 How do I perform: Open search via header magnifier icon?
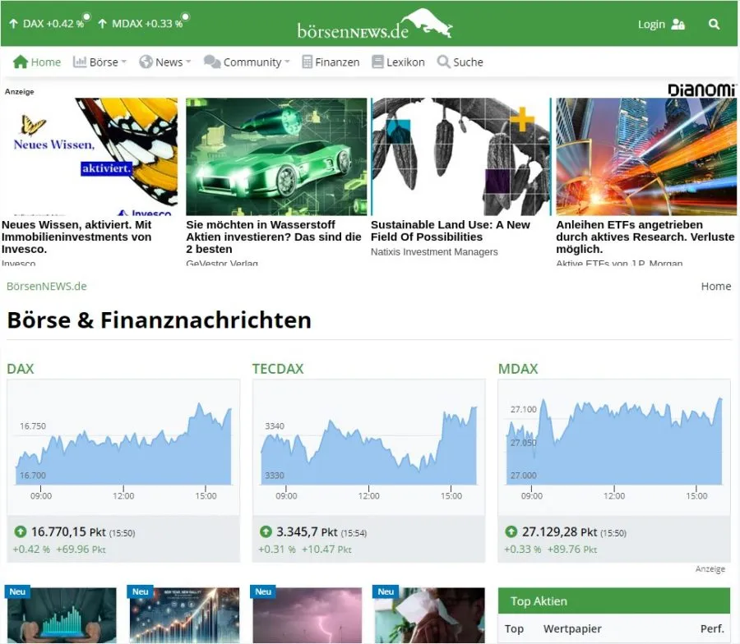pos(714,24)
